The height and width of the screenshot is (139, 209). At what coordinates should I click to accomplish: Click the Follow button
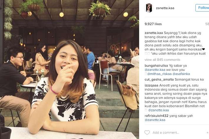point(202,8)
